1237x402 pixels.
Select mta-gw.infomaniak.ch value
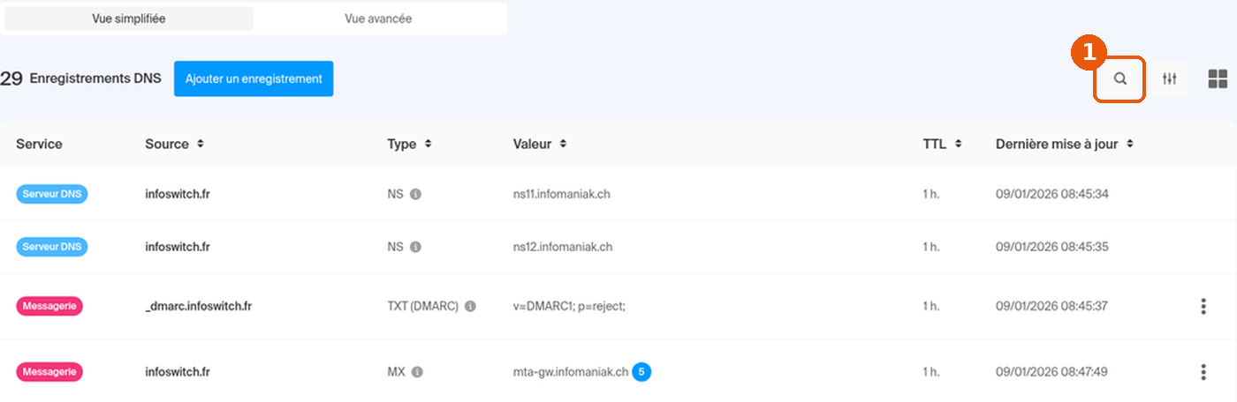571,372
